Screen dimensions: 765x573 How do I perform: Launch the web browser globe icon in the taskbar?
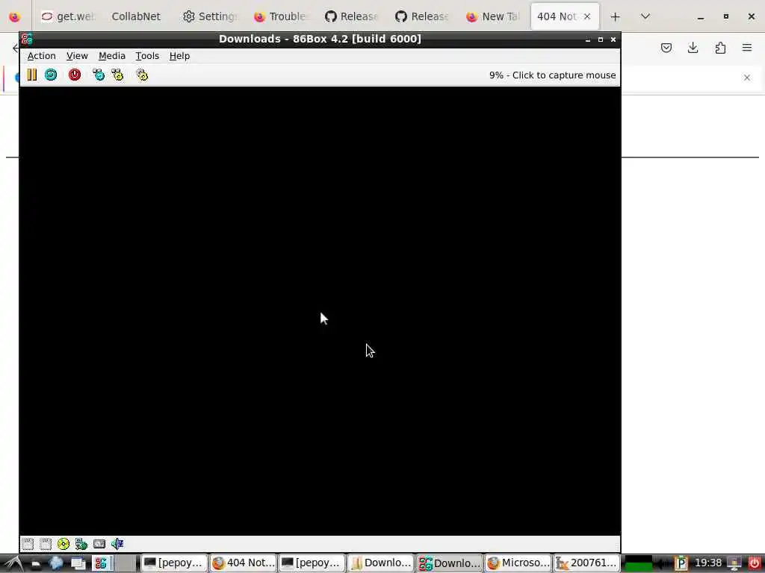coord(57,563)
